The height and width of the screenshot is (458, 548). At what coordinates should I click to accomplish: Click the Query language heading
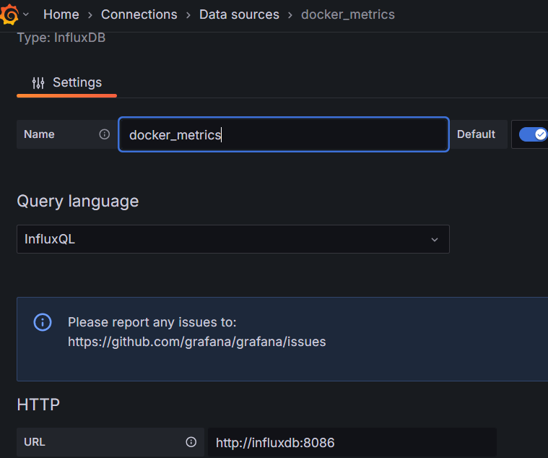[x=77, y=202]
